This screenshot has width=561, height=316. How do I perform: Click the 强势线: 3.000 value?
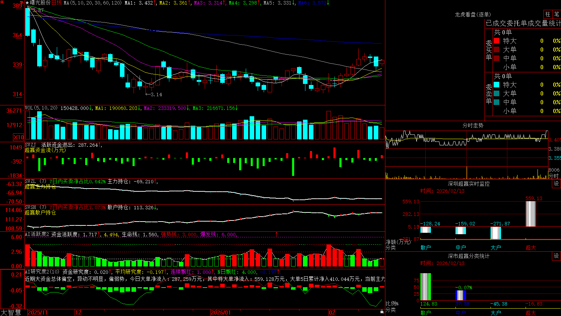point(179,235)
